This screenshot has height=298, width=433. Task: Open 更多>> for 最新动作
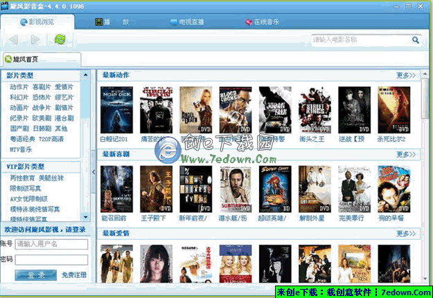(406, 75)
